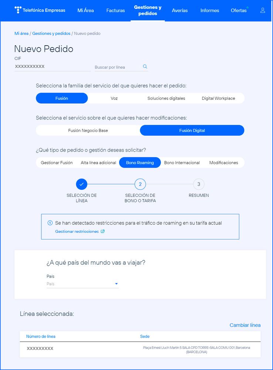Click the search magnifier icon
This screenshot has height=370, width=273.
point(145,67)
